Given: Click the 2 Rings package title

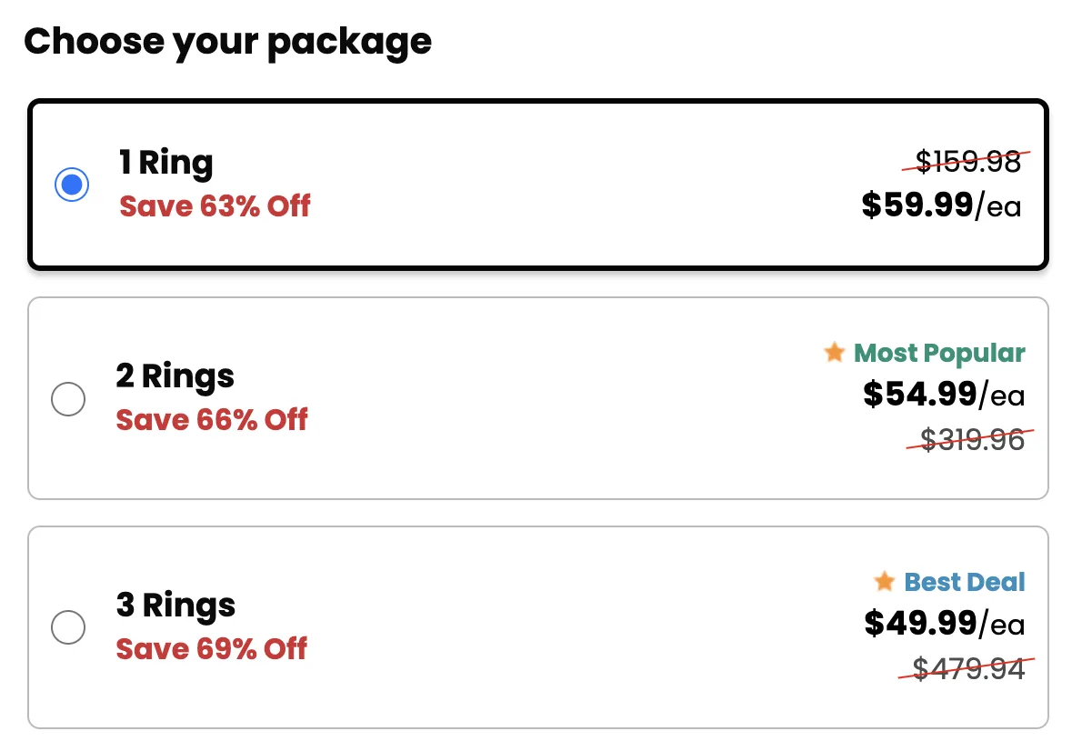Looking at the screenshot, I should click(175, 376).
